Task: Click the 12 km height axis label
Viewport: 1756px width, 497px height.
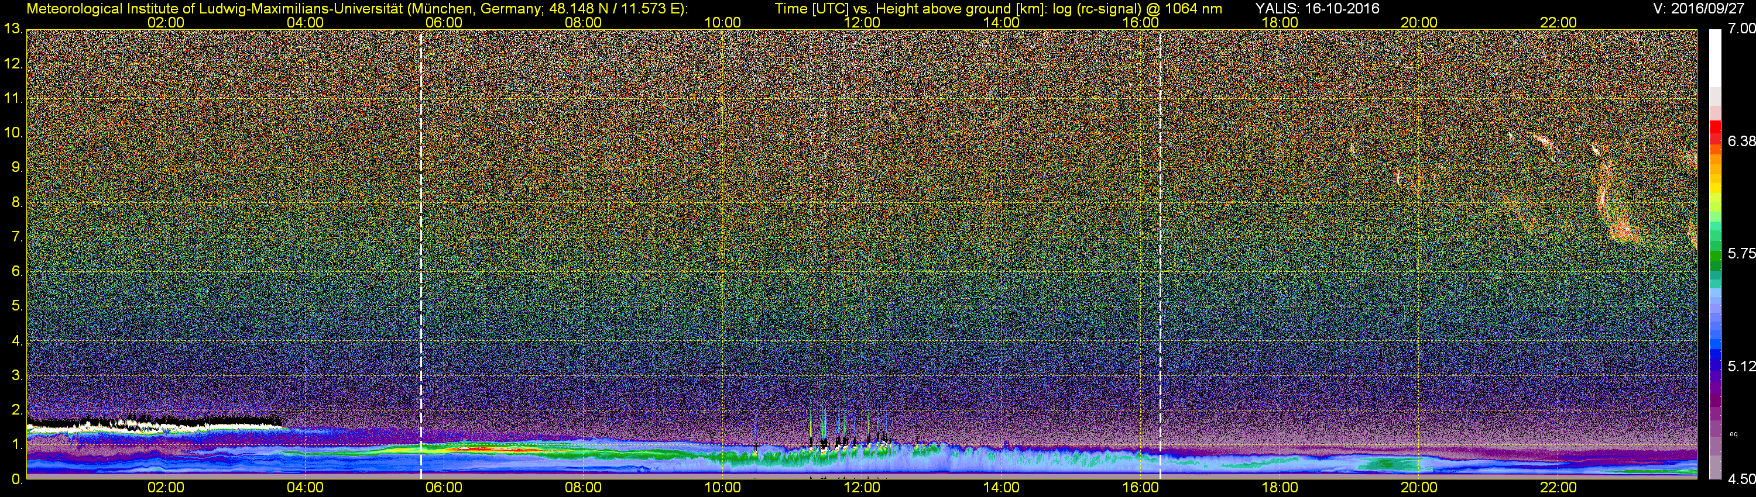Action: click(x=13, y=64)
